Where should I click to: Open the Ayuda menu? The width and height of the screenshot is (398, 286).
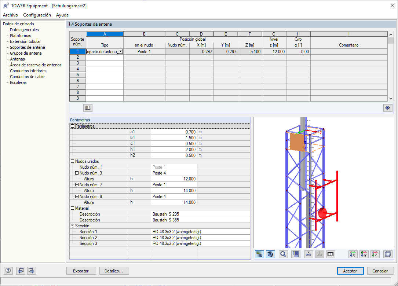(x=62, y=15)
